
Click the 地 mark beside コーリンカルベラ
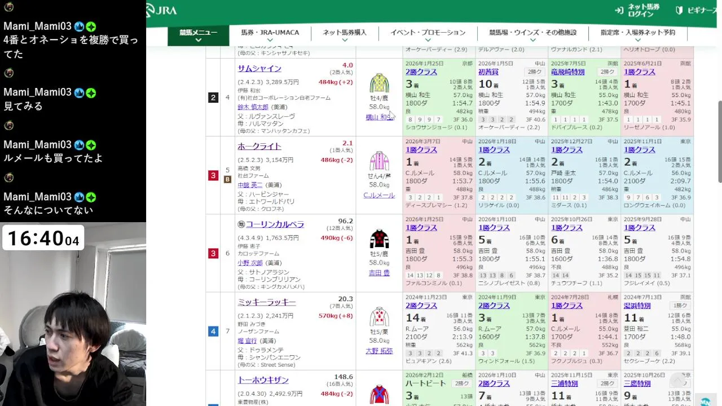point(241,224)
